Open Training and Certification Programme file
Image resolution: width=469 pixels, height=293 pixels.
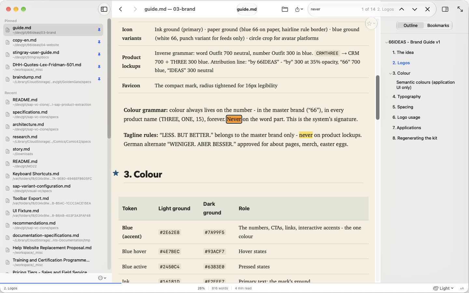coord(53,262)
